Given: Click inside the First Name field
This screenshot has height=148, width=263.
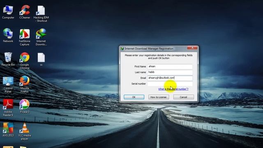Looking at the screenshot, I should click(x=170, y=67).
